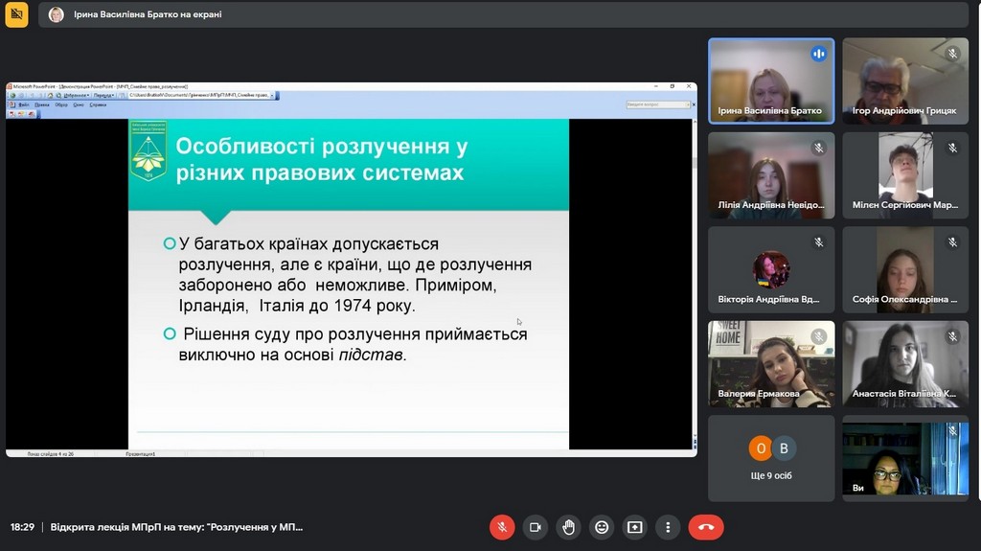Click muted mic icon on Валерия Ермакова's tile
Viewport: 981px width, 551px height.
coord(818,336)
